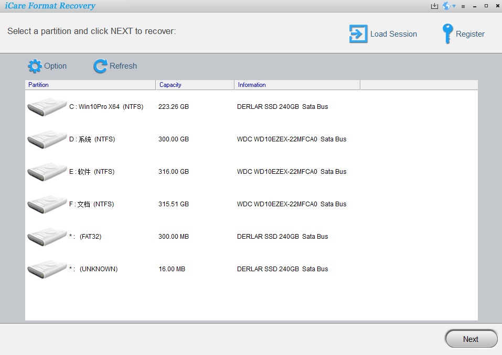
Task: Click drive icon for UNKNOWN partition
Action: [x=47, y=269]
